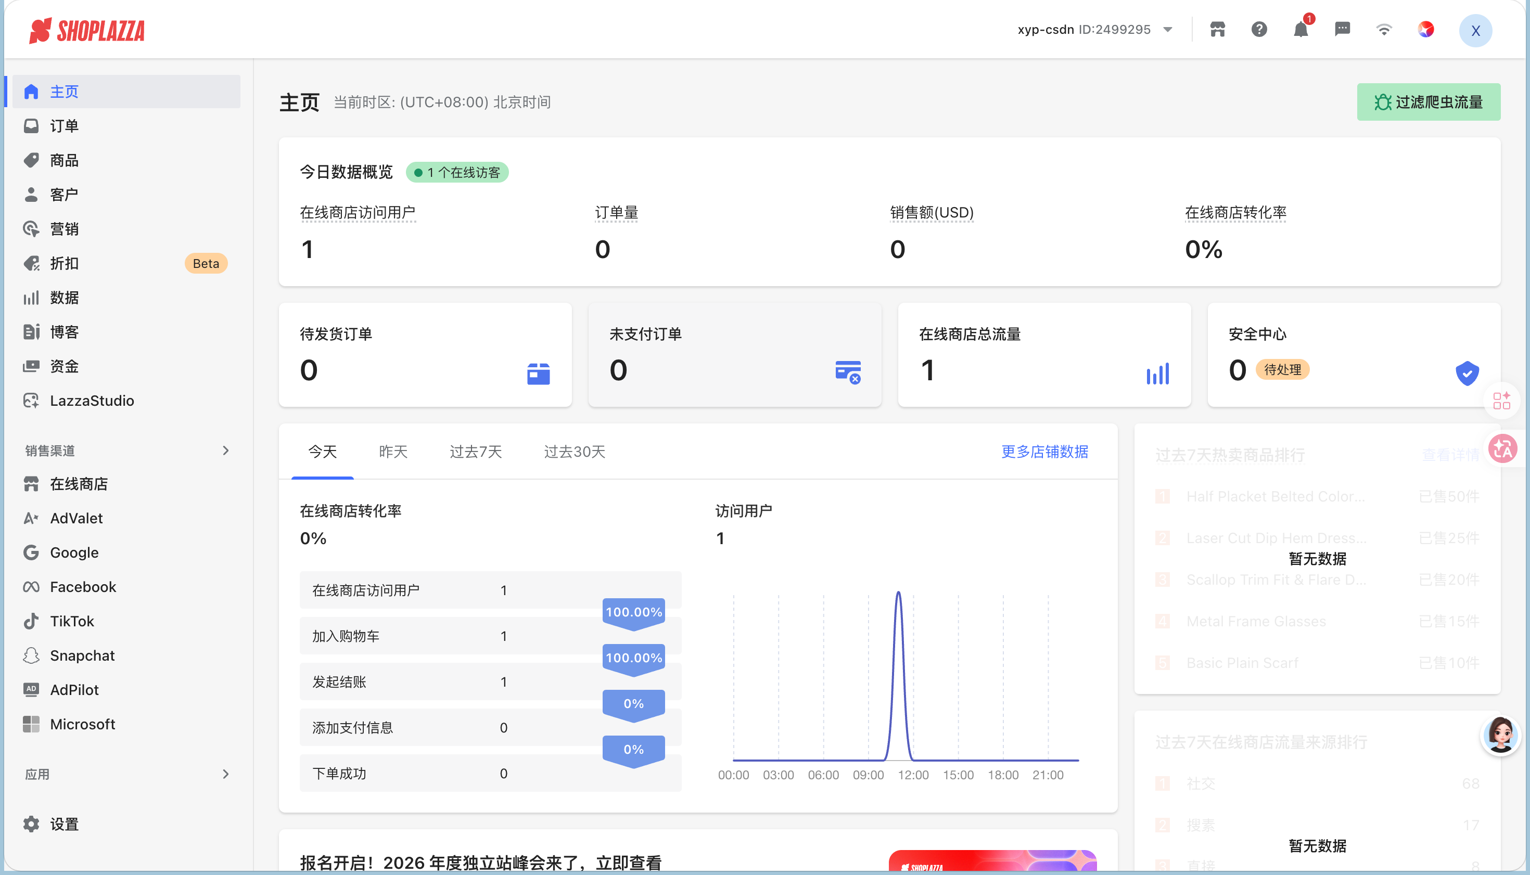1530x875 pixels.
Task: Click the 当前时区 北京时间 text
Action: [442, 101]
